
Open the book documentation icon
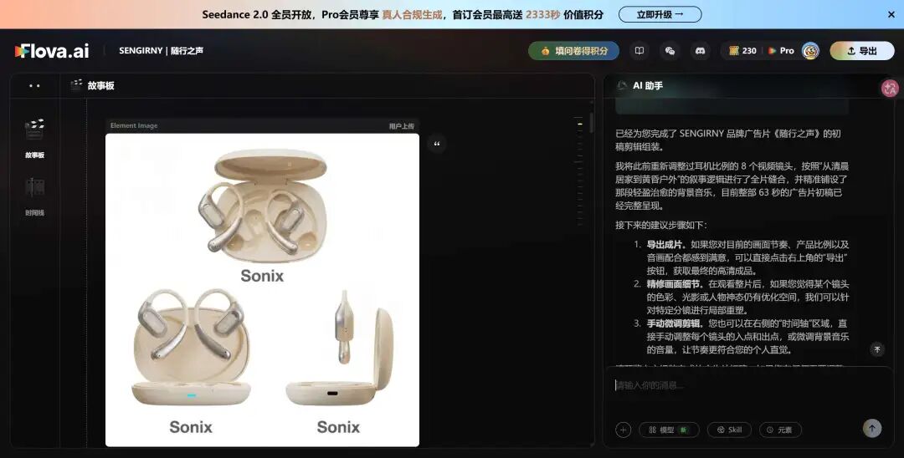click(639, 51)
